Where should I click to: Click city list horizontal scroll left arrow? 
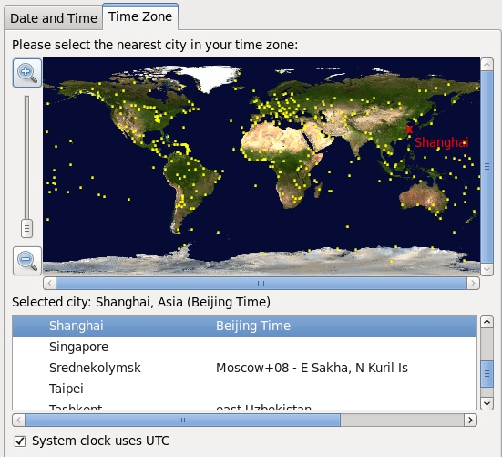click(x=19, y=420)
